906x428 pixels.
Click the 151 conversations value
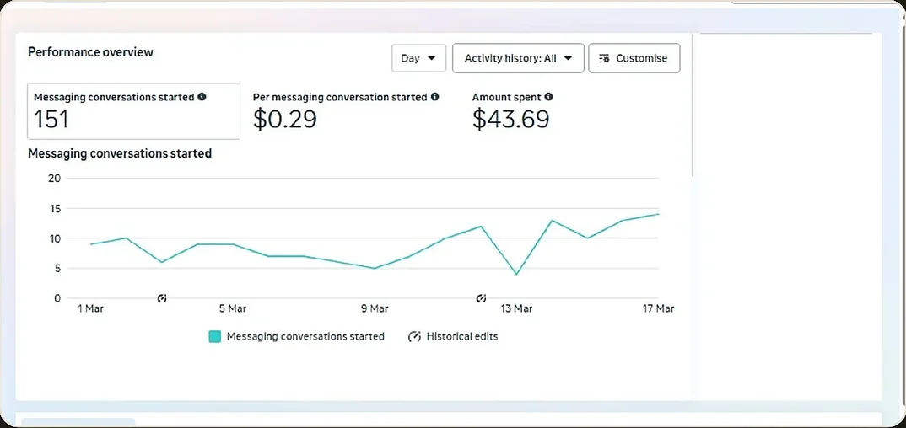point(51,120)
